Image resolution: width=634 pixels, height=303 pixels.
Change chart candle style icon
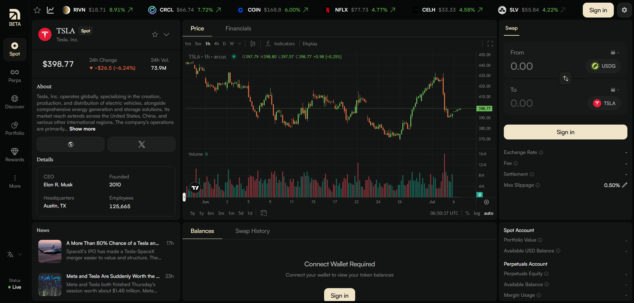pyautogui.click(x=253, y=44)
